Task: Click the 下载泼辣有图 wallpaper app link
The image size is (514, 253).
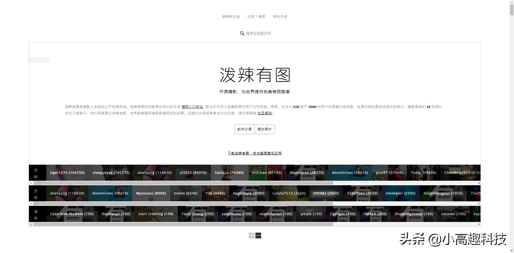Action: coord(254,153)
